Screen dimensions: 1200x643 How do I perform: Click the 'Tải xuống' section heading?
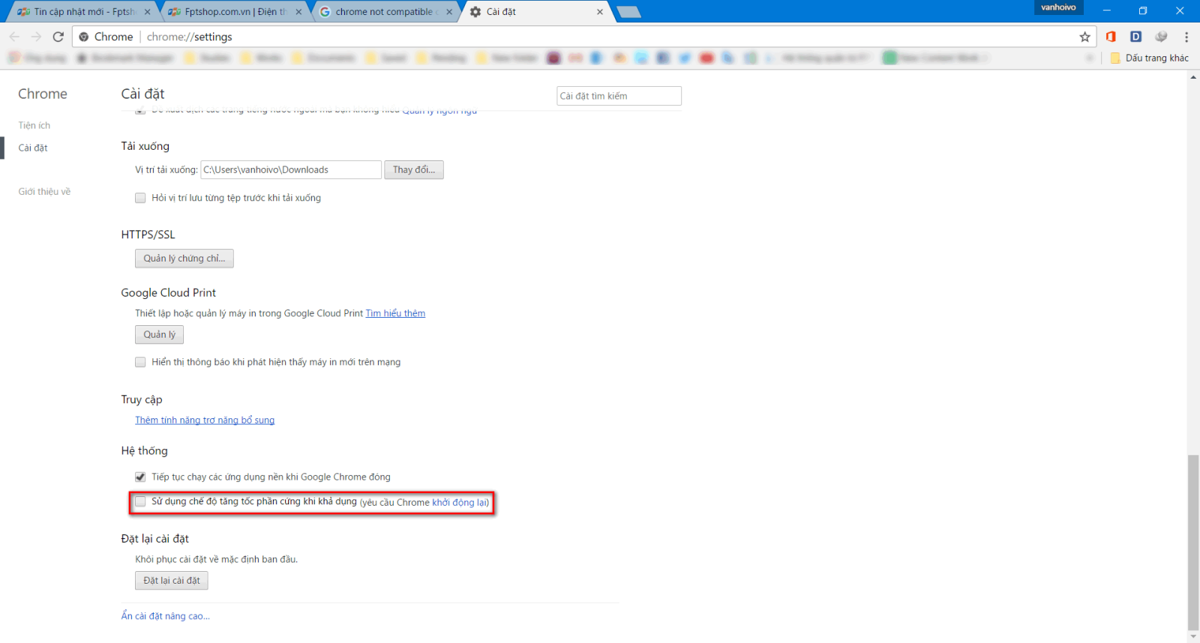[145, 146]
